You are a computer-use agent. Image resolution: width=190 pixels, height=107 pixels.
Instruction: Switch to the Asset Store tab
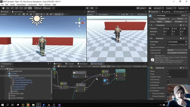click(x=17, y=12)
